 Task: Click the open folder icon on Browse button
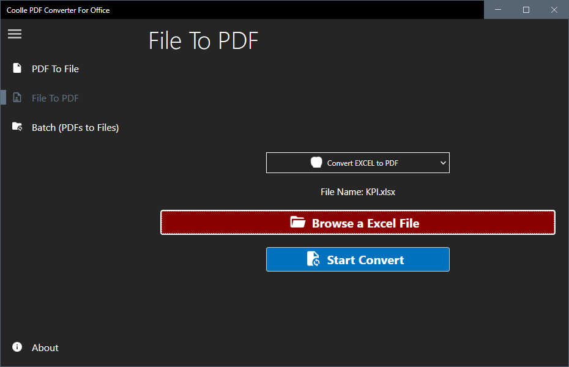click(298, 223)
